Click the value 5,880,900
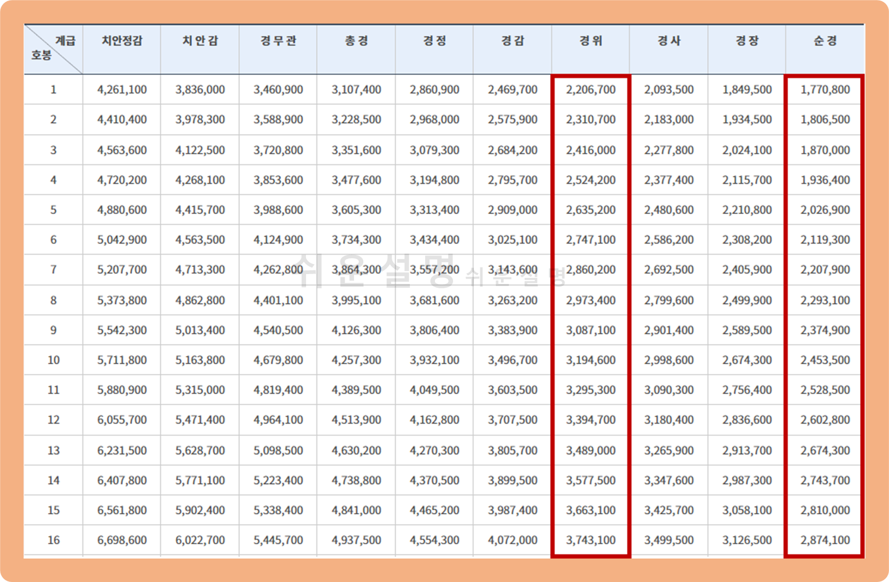Viewport: 889px width, 582px height. tap(122, 390)
